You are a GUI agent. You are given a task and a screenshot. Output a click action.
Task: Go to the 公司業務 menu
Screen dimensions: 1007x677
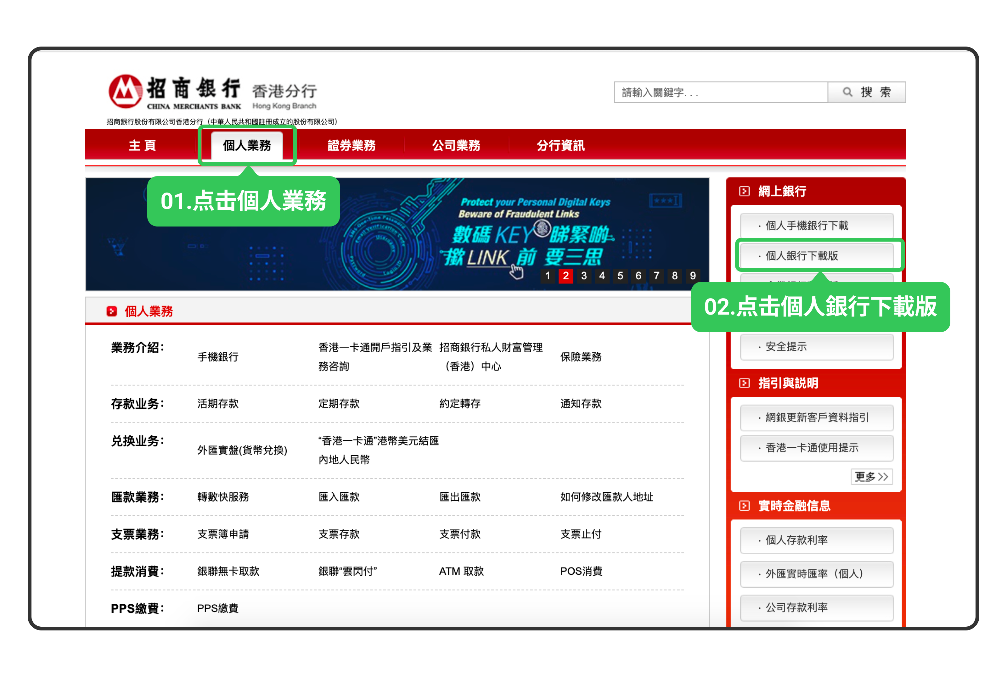pyautogui.click(x=456, y=146)
